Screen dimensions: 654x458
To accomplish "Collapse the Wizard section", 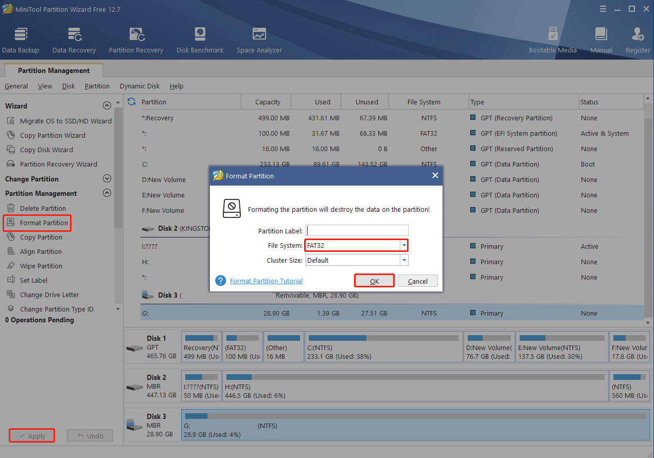I will click(x=107, y=105).
